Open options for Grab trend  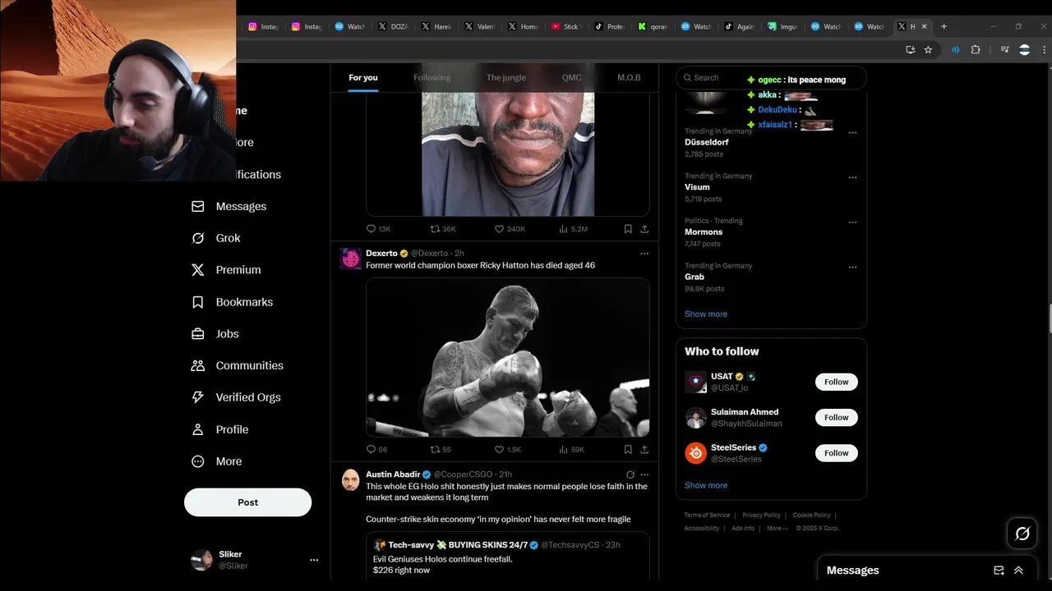(x=852, y=267)
